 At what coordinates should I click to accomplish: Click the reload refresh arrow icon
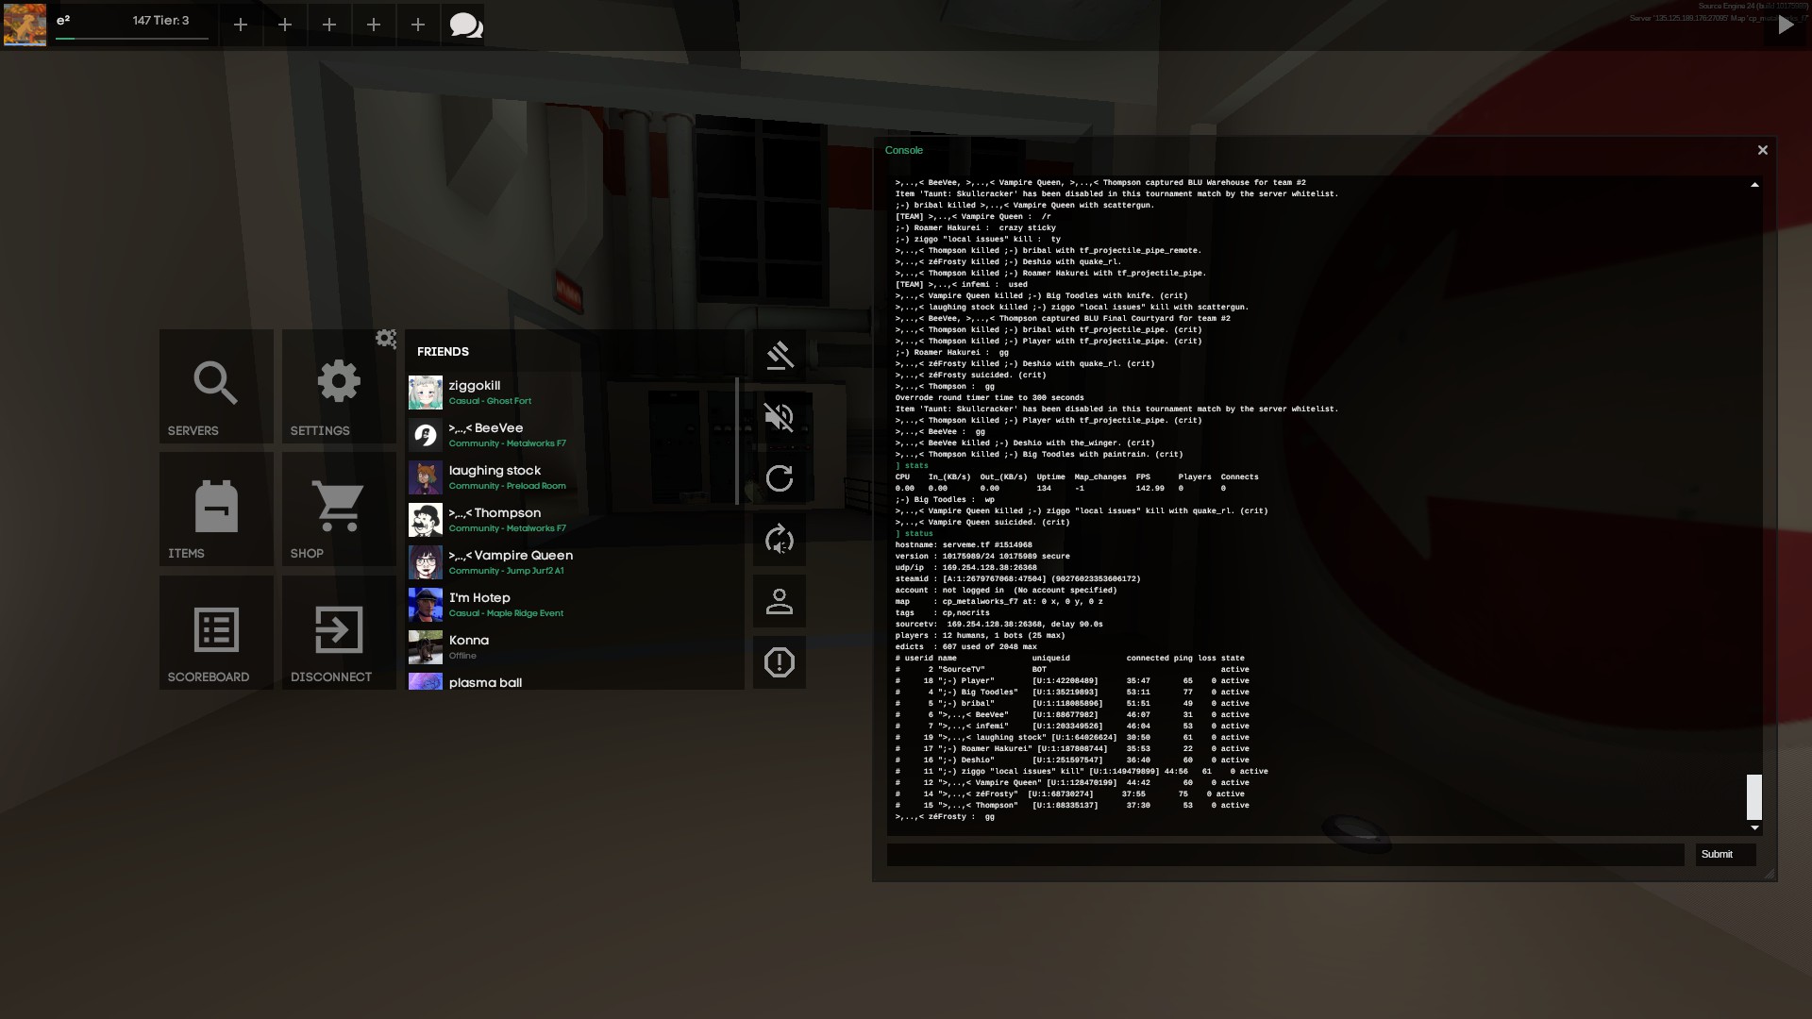click(x=779, y=478)
